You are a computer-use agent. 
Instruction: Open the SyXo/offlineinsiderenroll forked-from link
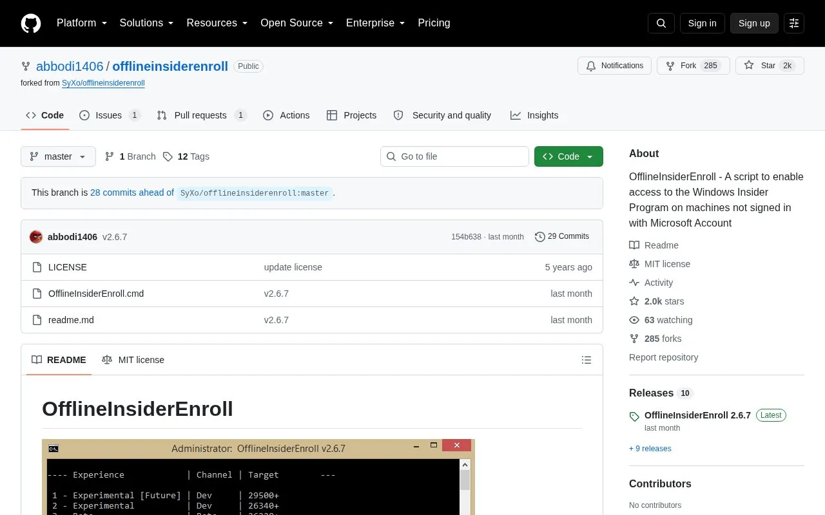point(103,83)
